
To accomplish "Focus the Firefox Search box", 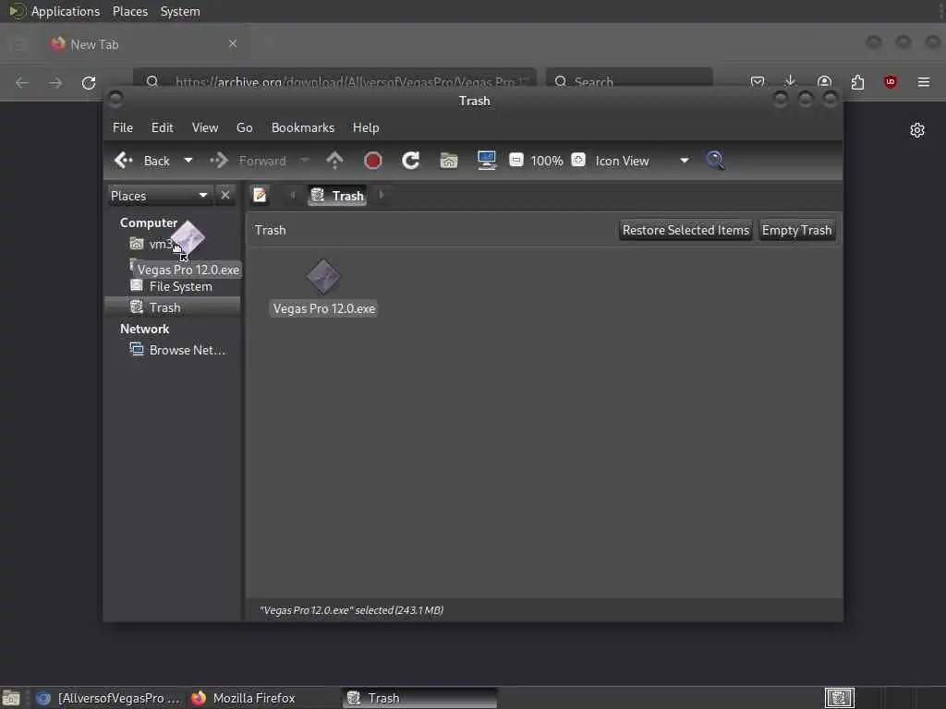I will pyautogui.click(x=629, y=81).
